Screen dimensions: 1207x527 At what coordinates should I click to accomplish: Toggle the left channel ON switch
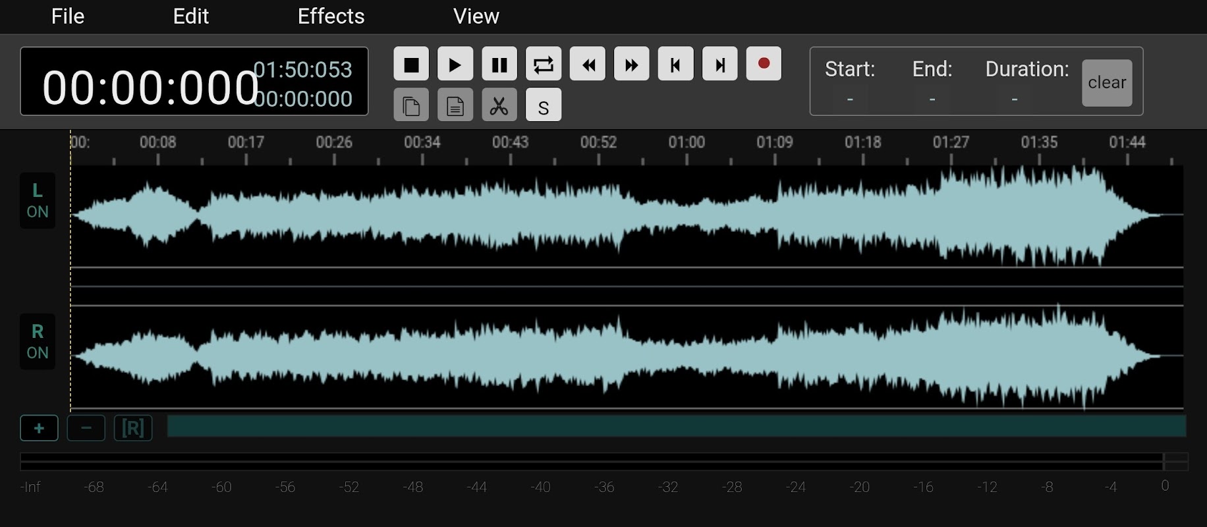click(38, 201)
